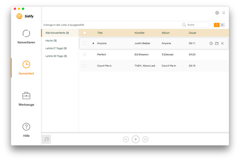The image size is (240, 161).
Task: Start playback with play button
Action: pos(136,139)
